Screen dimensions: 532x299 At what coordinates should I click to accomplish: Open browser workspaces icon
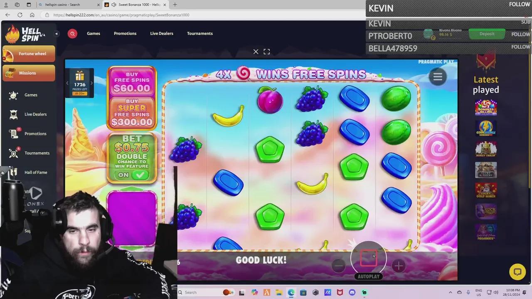click(x=17, y=5)
